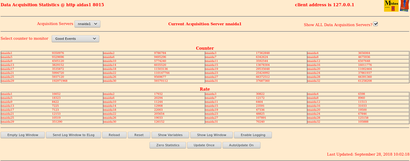Select rate value 11244 for nnaida10
This screenshot has width=410, height=161.
pos(158,102)
